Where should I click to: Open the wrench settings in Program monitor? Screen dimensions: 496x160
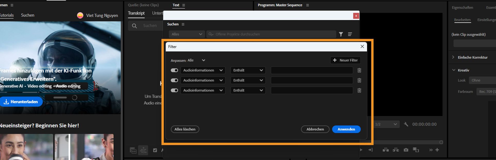pyautogui.click(x=406, y=124)
